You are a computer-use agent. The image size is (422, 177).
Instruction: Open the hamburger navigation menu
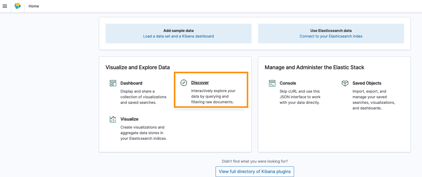[x=5, y=6]
